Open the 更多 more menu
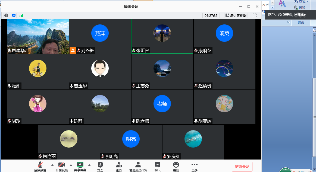Viewport: 316px width, 172px height. (x=194, y=166)
